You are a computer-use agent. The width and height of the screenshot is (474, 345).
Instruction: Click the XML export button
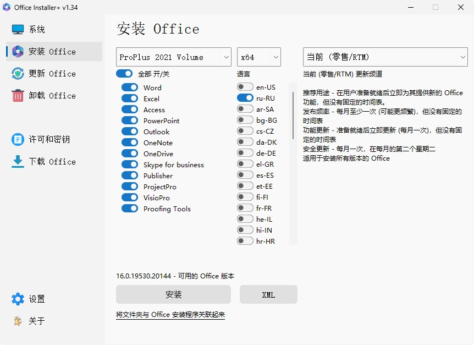click(x=268, y=294)
